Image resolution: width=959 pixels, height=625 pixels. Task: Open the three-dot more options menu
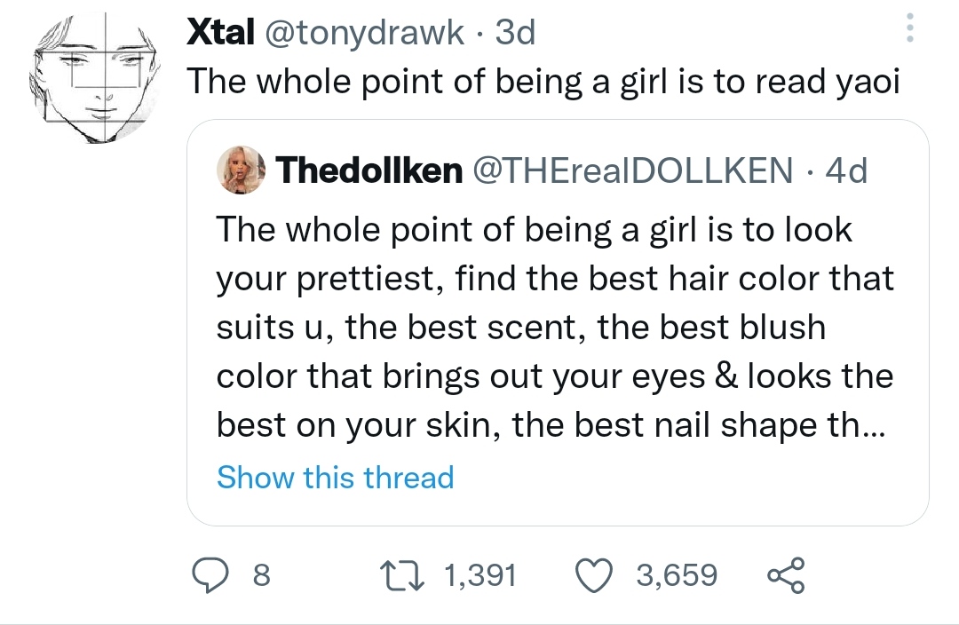click(x=909, y=32)
